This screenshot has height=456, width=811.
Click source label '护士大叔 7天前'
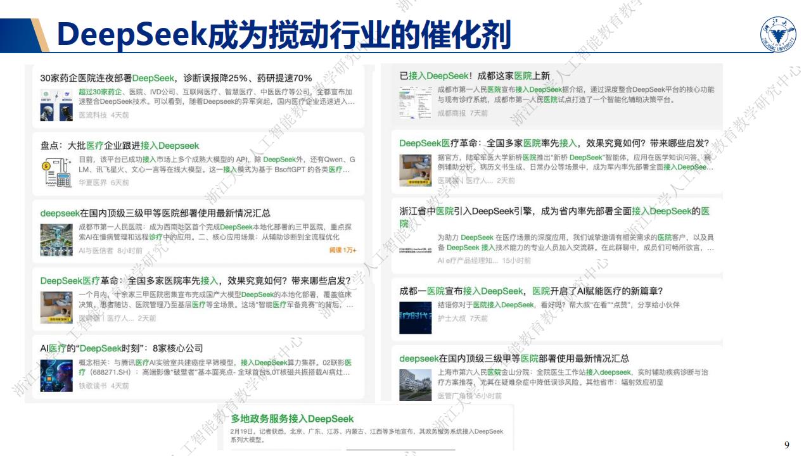click(463, 319)
